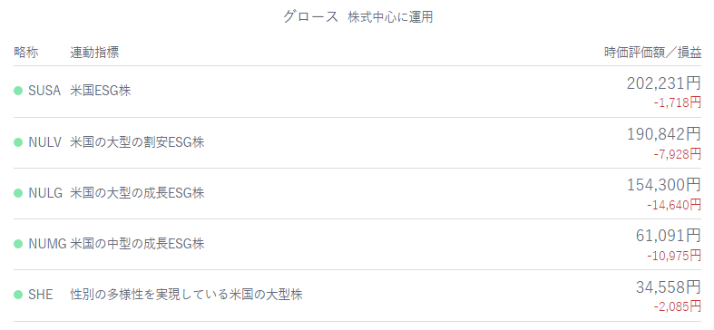Click the green dot beside SUSA
The width and height of the screenshot is (714, 330).
click(18, 91)
